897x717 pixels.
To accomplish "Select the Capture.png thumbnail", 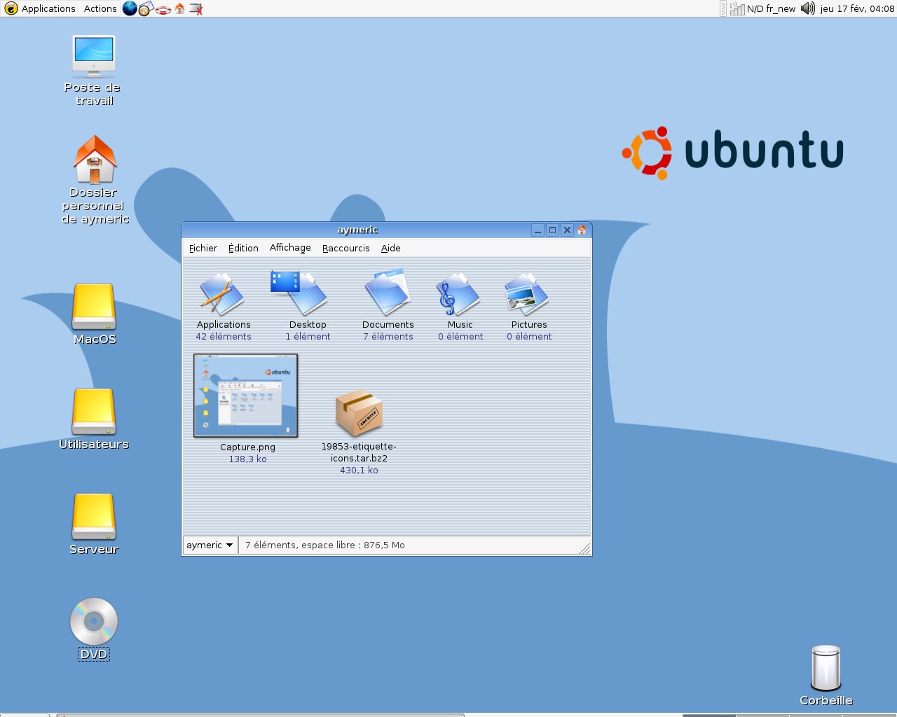I will click(x=246, y=396).
